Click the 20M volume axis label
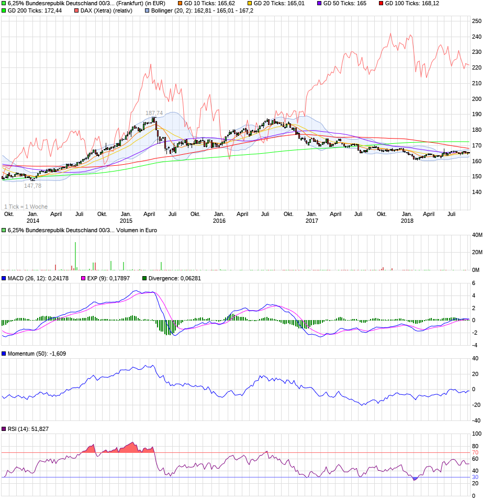The height and width of the screenshot is (501, 492). [x=477, y=253]
